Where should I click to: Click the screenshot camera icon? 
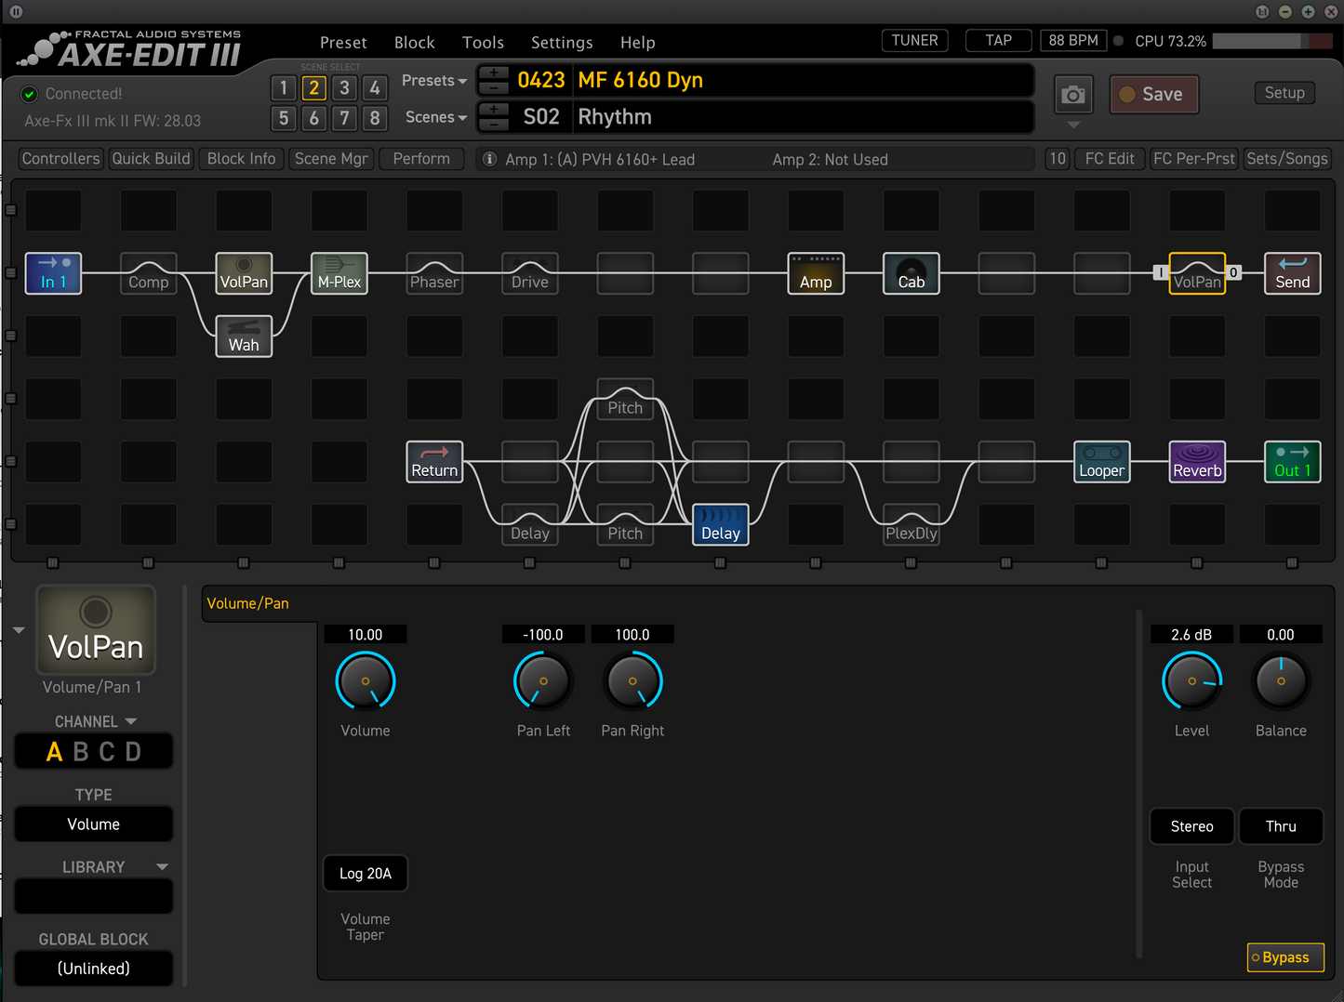coord(1072,94)
